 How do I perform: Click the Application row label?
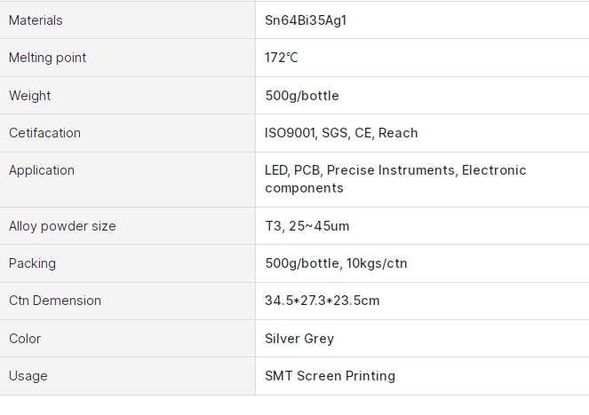(x=42, y=170)
